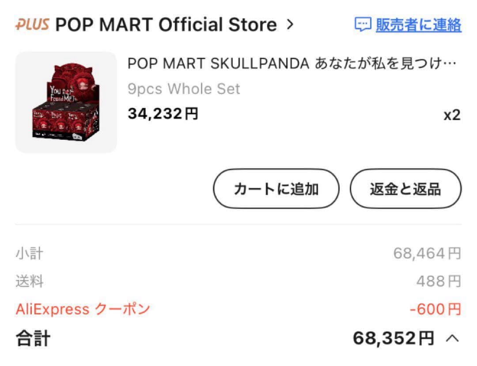This screenshot has width=477, height=366.
Task: Collapse the 合計 summary with the chevron
Action: 451,339
